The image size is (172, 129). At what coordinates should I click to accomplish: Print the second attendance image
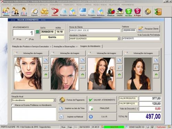pyautogui.click(x=83, y=60)
